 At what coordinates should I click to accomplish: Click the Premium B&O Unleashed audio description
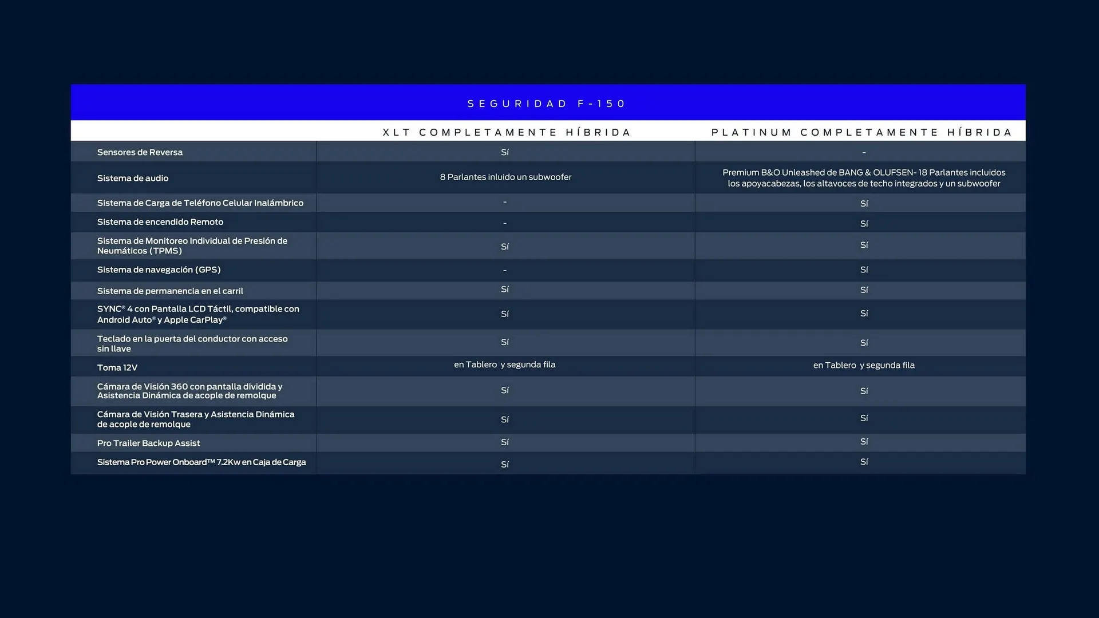863,178
